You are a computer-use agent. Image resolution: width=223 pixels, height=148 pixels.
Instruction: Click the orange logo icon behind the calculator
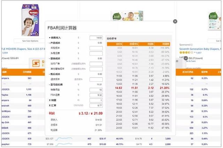35,63
